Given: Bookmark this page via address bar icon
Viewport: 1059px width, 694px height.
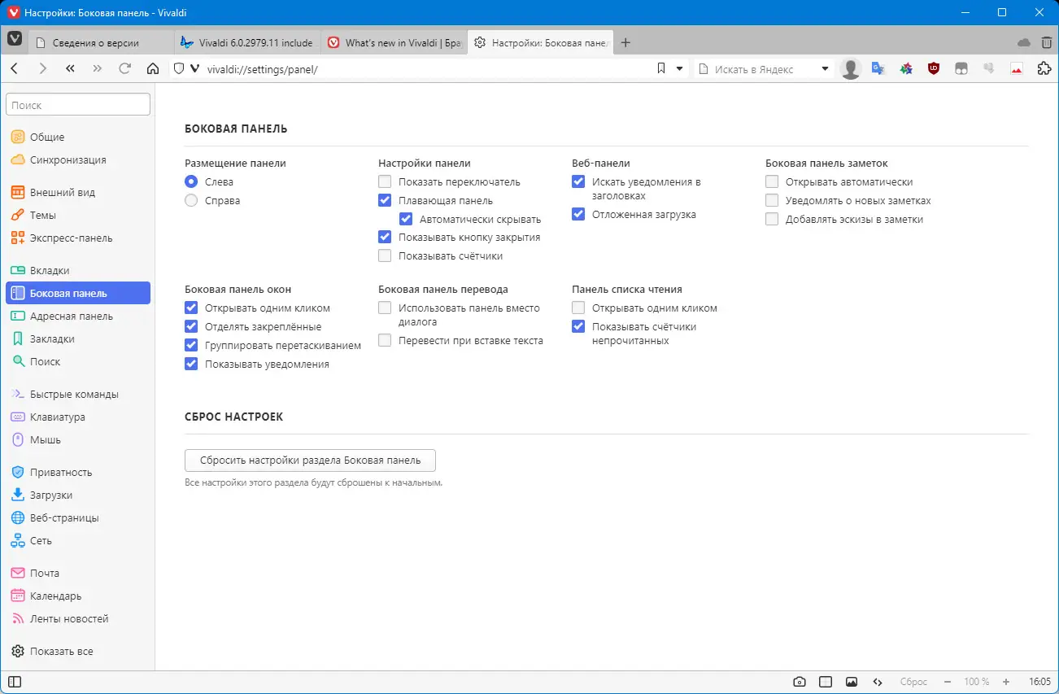Looking at the screenshot, I should tap(661, 69).
